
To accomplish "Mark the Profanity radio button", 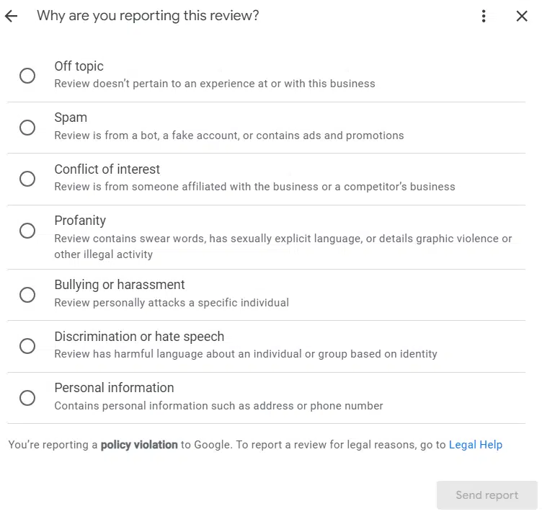I will (x=27, y=231).
